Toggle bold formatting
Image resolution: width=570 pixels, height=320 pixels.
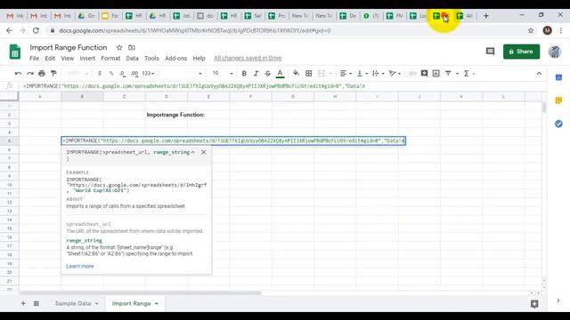point(244,73)
